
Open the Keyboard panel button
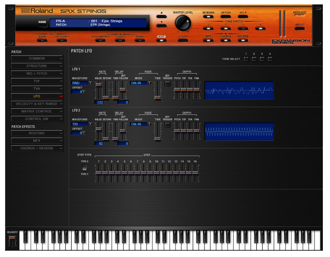[x=208, y=17]
